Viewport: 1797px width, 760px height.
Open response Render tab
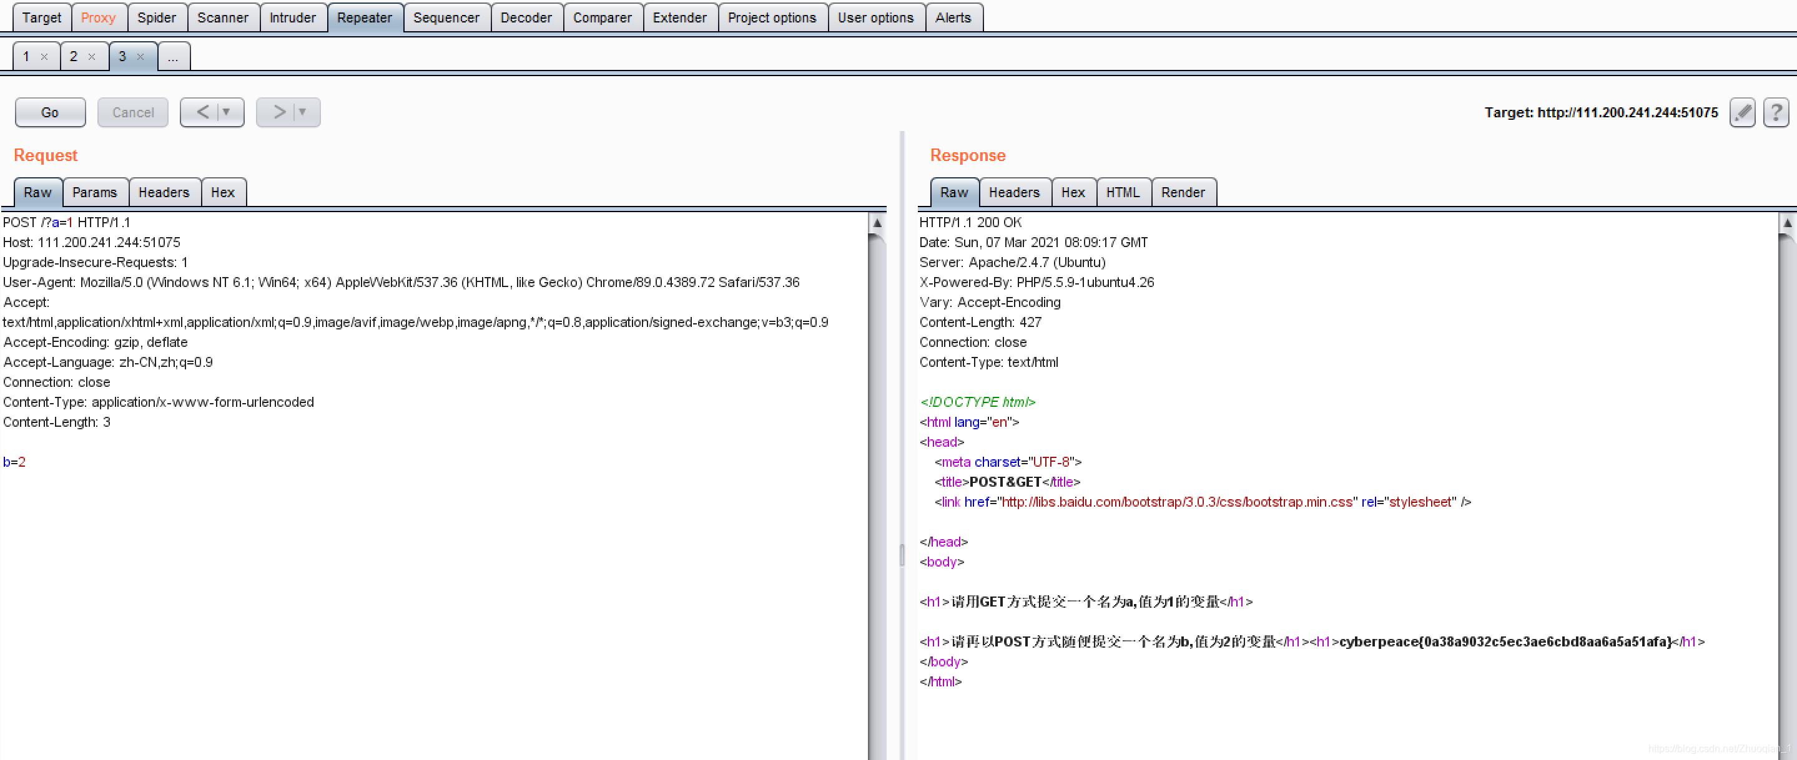click(1183, 192)
